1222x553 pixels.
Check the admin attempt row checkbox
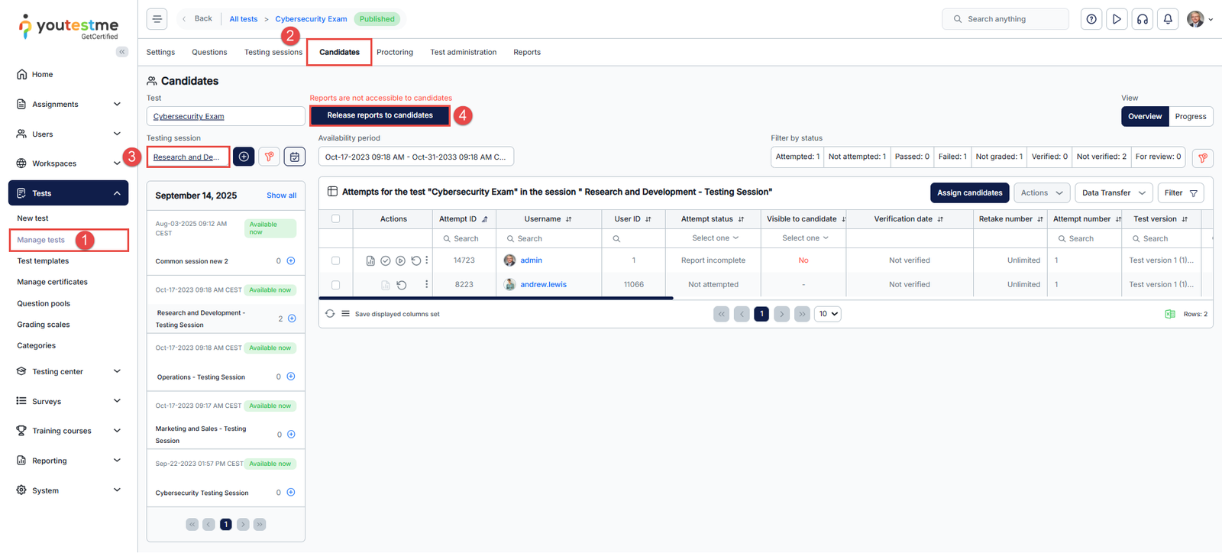coord(335,260)
